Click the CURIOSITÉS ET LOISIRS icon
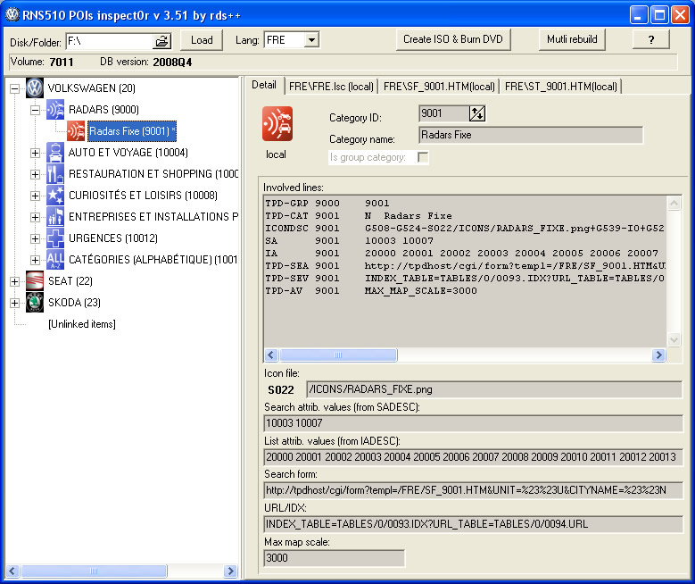The width and height of the screenshot is (695, 584). click(x=55, y=196)
